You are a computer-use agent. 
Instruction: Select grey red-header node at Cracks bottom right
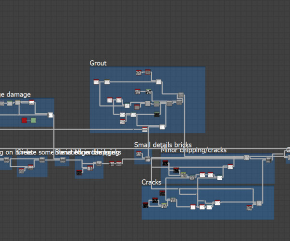point(249,208)
